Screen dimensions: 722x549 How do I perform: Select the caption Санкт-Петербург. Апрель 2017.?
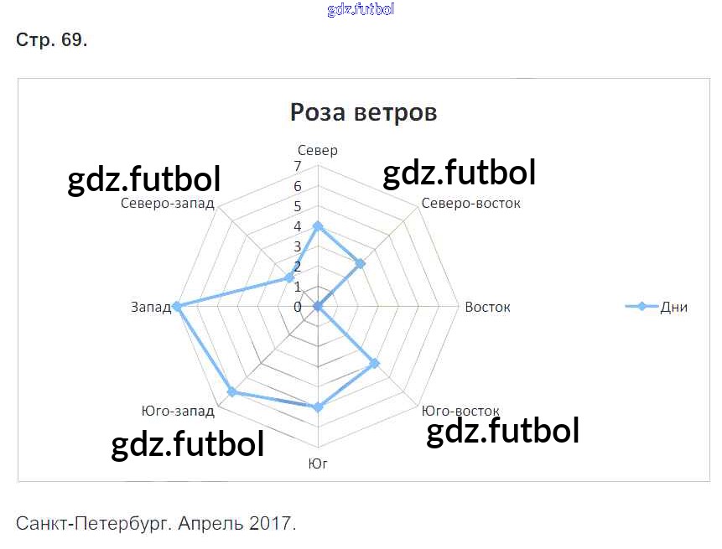pos(156,524)
